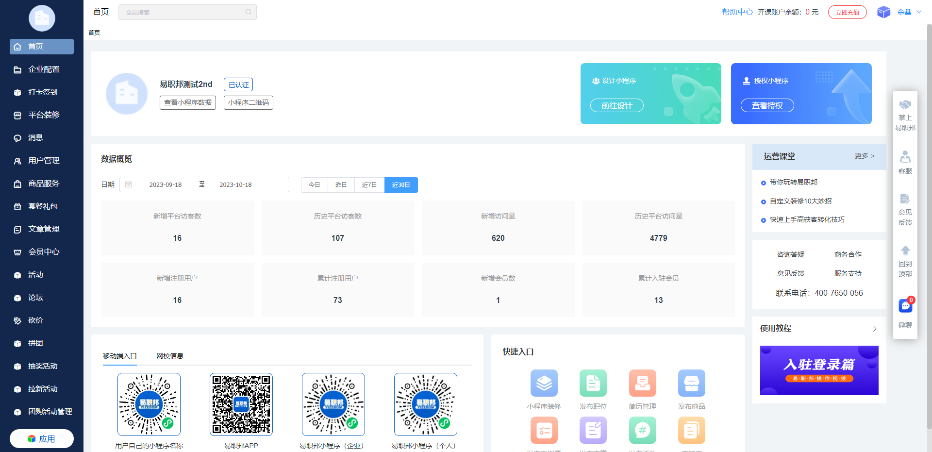Click the 回到顶部 arrow icon
Image resolution: width=932 pixels, height=452 pixels.
pos(905,251)
